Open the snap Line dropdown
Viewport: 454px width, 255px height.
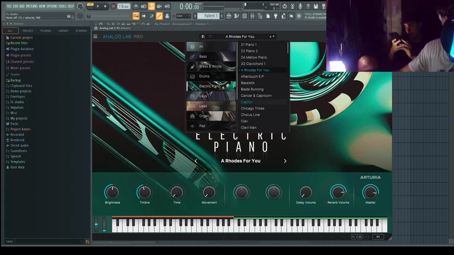pyautogui.click(x=183, y=16)
